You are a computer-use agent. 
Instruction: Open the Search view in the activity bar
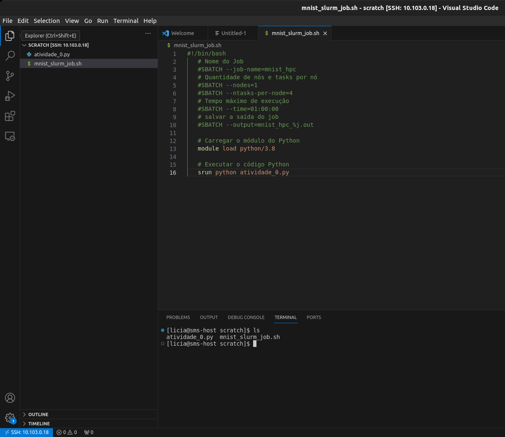click(x=10, y=56)
